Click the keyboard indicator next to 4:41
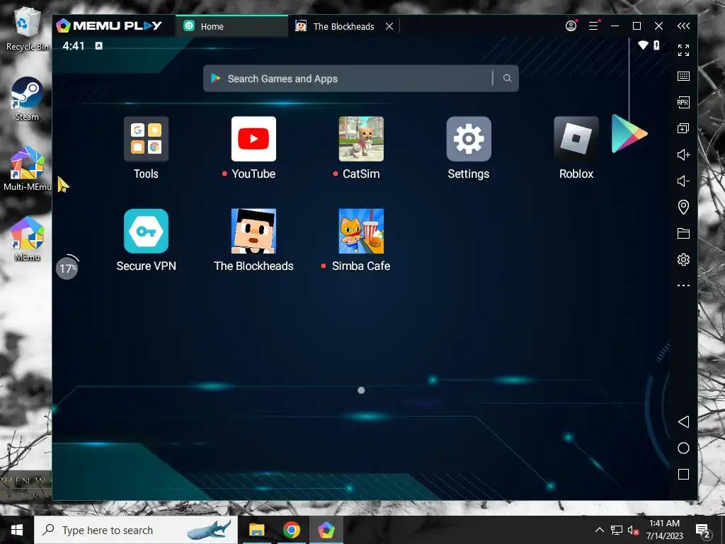The height and width of the screenshot is (544, 725). tap(98, 46)
